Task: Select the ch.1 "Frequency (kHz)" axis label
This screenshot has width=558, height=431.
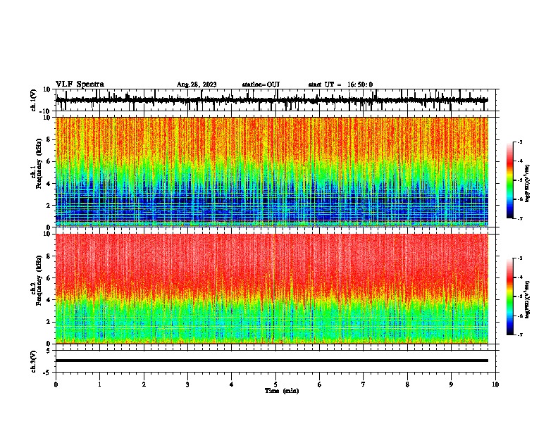Action: coord(39,164)
